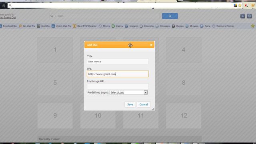Select speed dial tile 11
This screenshot has height=144, width=256.
pyautogui.click(x=141, y=120)
